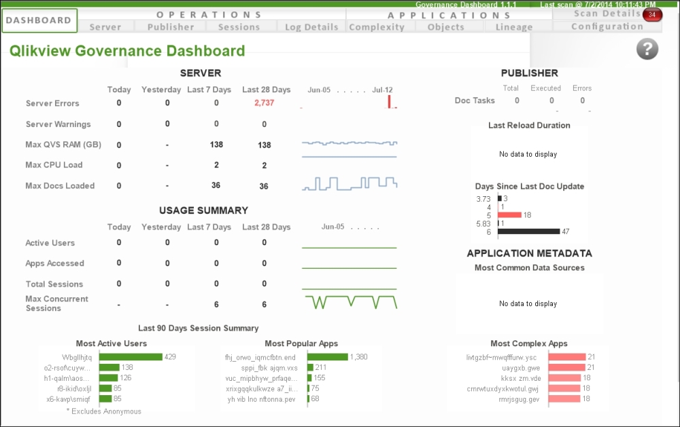Go to the Publisher tab

click(x=171, y=27)
